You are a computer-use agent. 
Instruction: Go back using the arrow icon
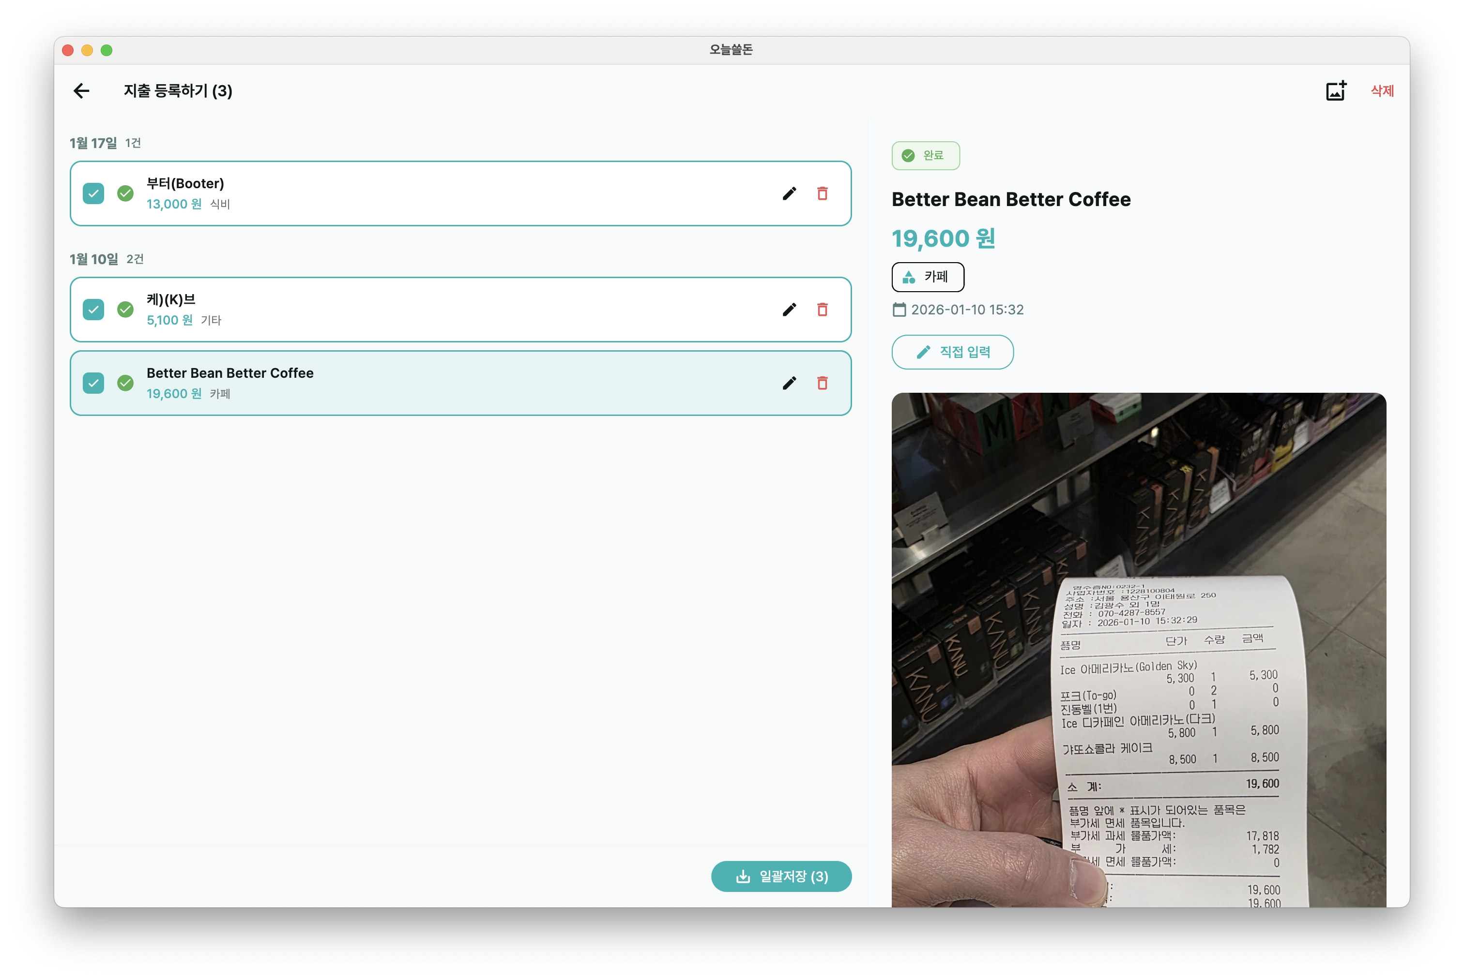[x=81, y=91]
